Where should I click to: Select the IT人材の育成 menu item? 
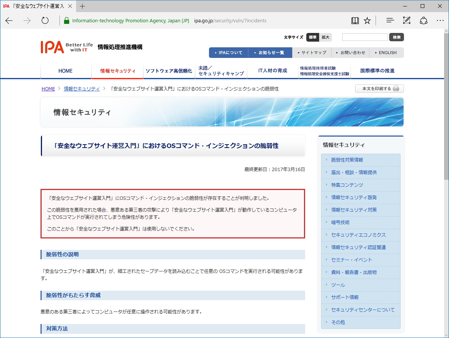(x=272, y=71)
